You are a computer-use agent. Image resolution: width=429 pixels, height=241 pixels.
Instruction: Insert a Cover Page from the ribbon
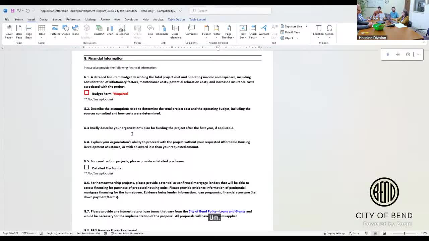click(x=9, y=32)
